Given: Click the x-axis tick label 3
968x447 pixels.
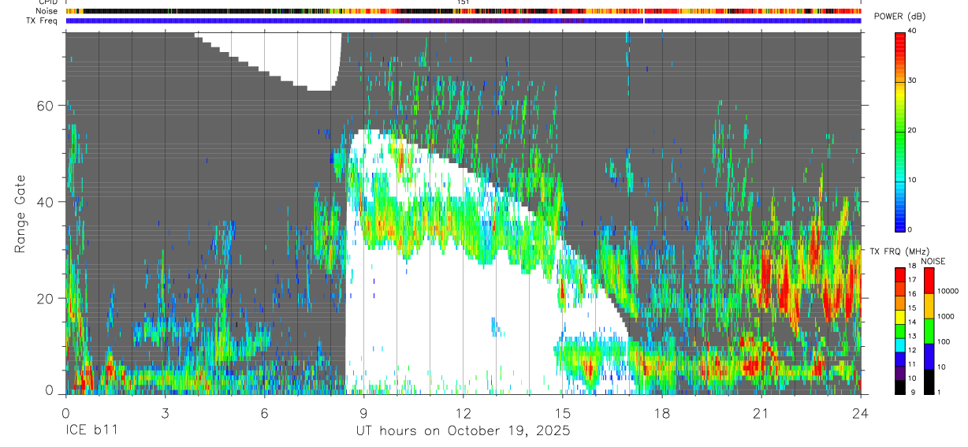Looking at the screenshot, I should 165,413.
